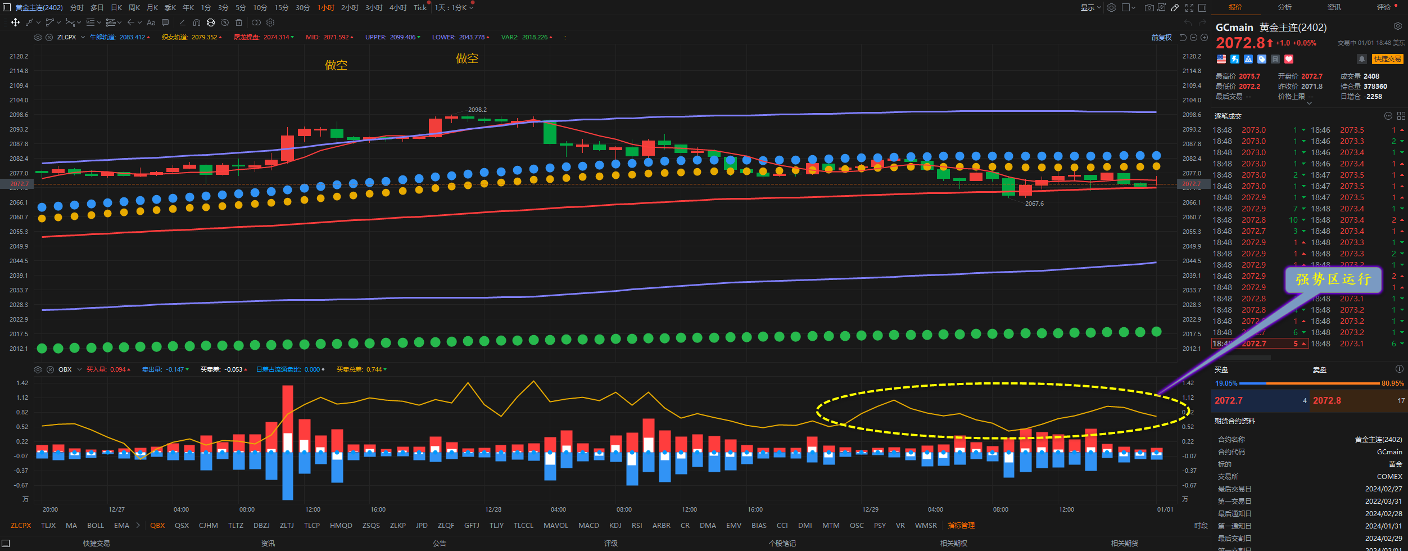Toggle 前复权 price adjustment
The image size is (1408, 551).
coord(1161,37)
